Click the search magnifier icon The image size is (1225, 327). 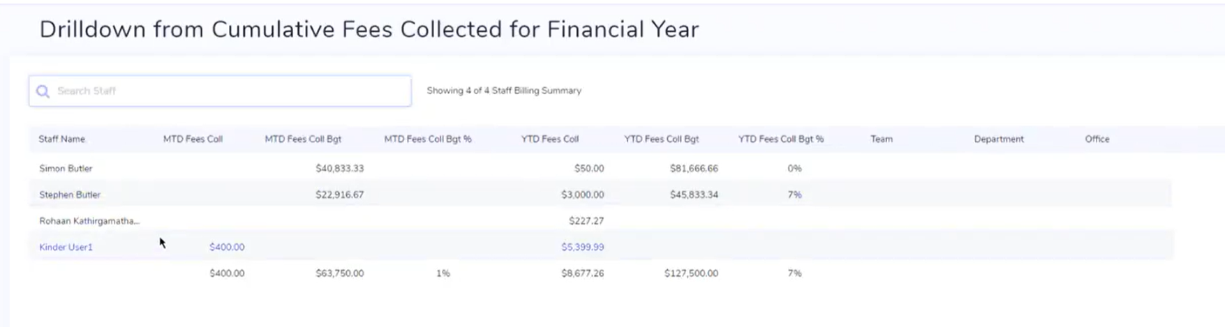(43, 91)
